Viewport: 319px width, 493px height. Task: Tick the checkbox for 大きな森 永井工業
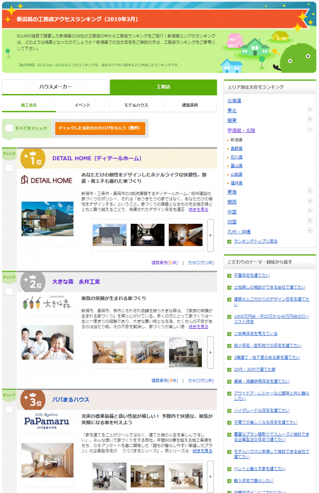(x=9, y=291)
